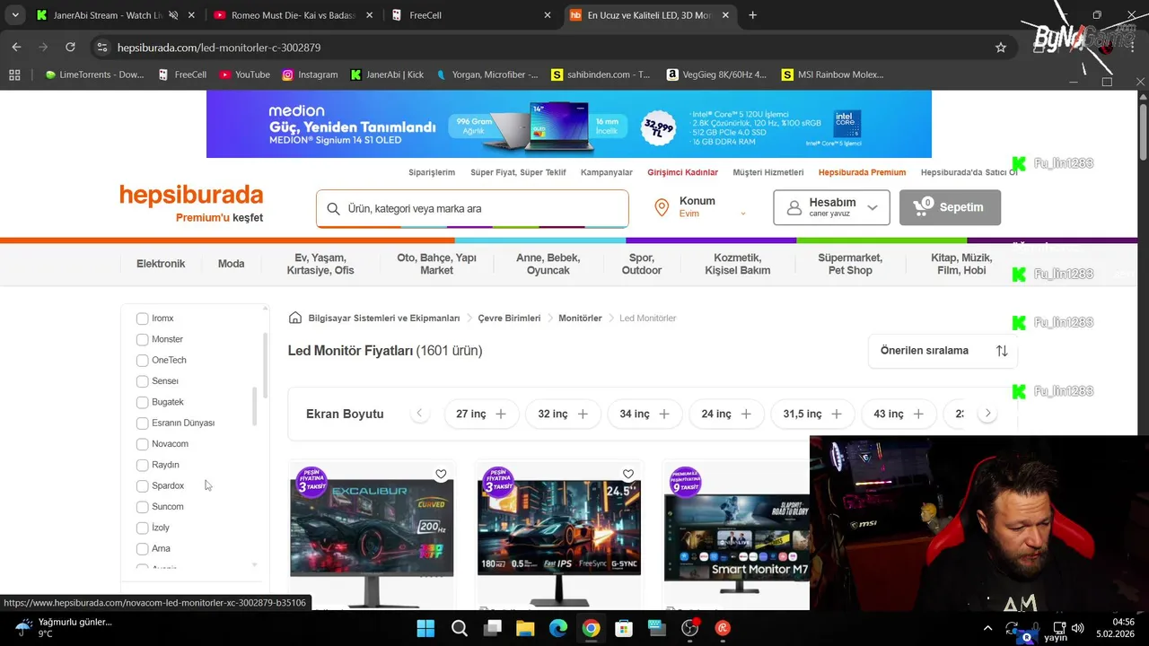The height and width of the screenshot is (646, 1149).
Task: Launch Microsoft Edge from taskbar
Action: (557, 628)
